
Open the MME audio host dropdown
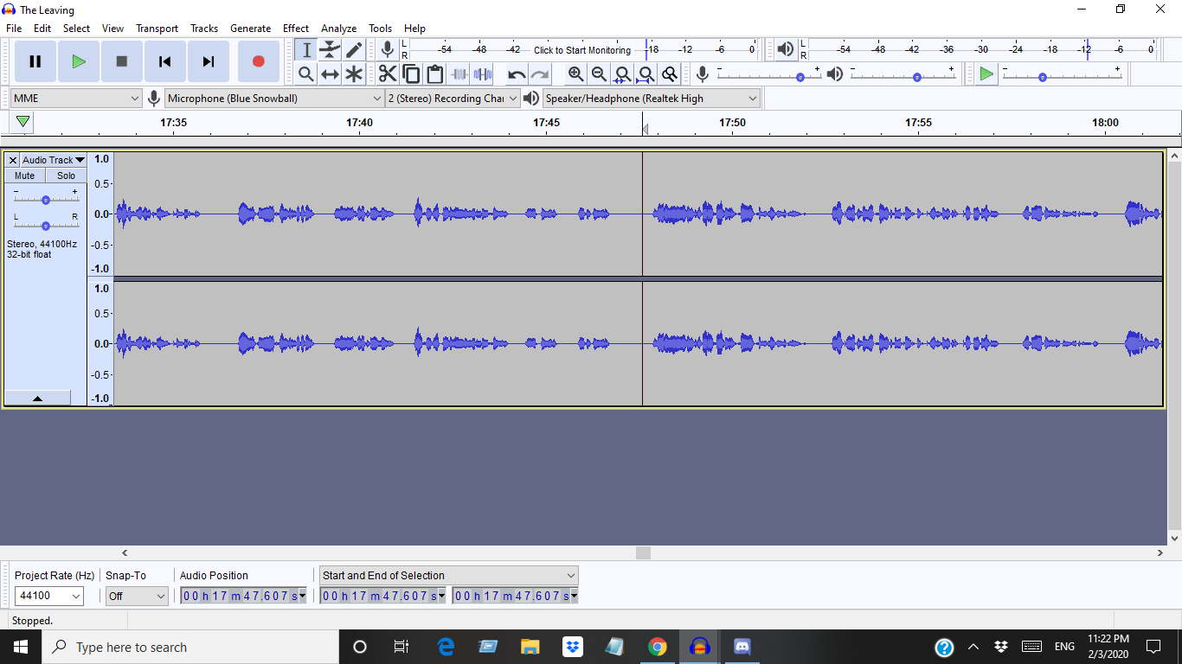[76, 99]
